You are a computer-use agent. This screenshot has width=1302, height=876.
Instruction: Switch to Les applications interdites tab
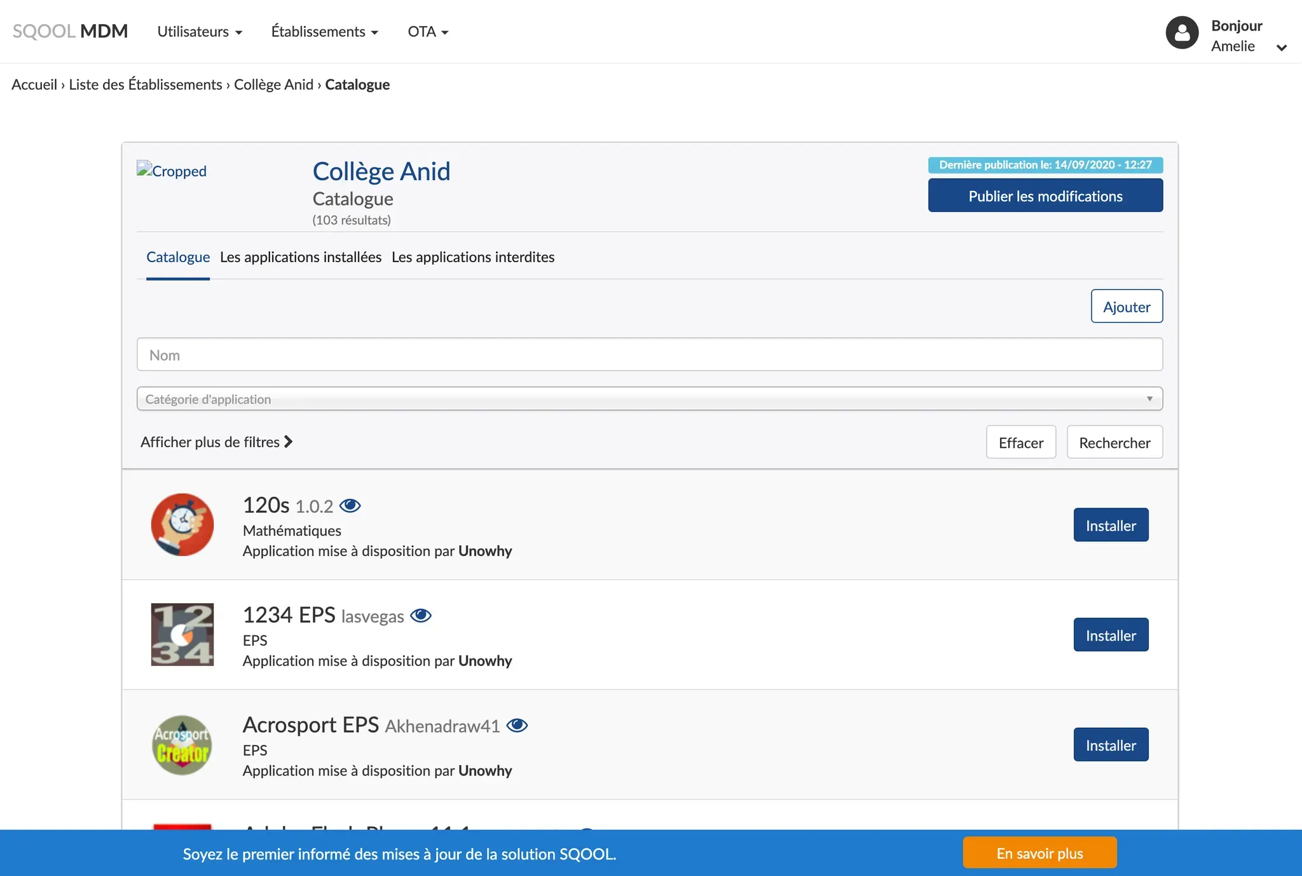pos(473,257)
